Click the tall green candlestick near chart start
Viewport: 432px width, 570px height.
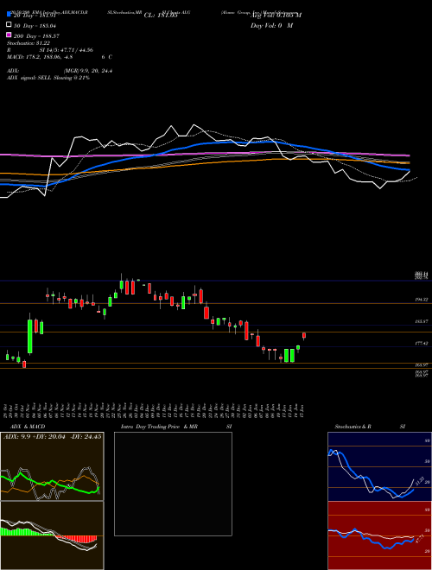coord(30,336)
